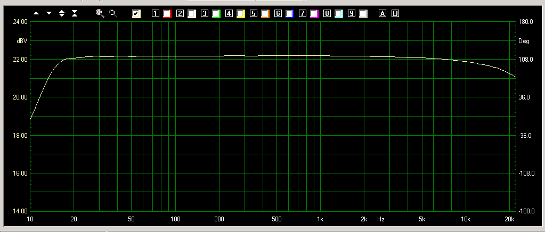Image resolution: width=545 pixels, height=232 pixels.
Task: Click the scroll graph up arrow
Action: pyautogui.click(x=36, y=13)
